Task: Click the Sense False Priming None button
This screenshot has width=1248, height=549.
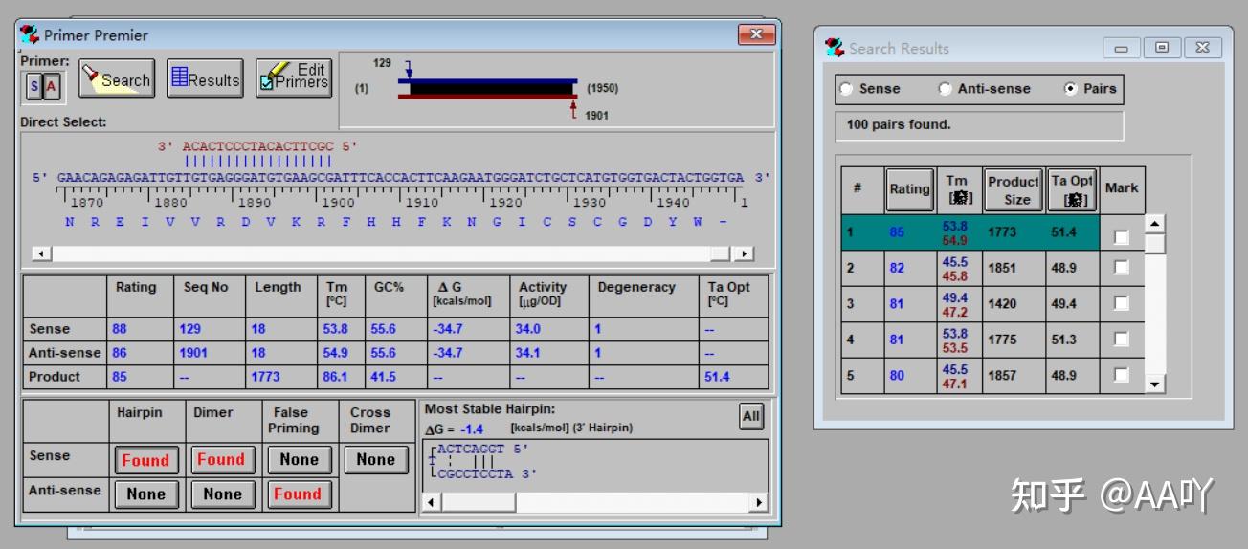Action: click(299, 460)
